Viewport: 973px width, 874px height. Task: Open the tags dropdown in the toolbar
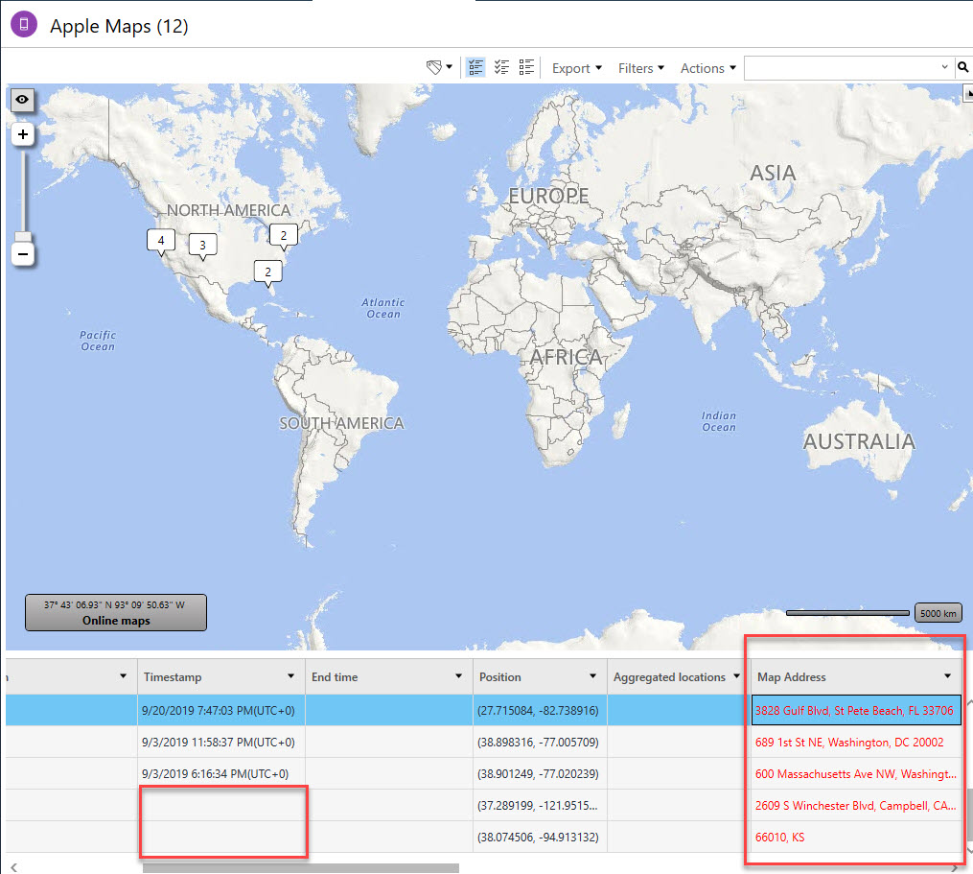[439, 67]
